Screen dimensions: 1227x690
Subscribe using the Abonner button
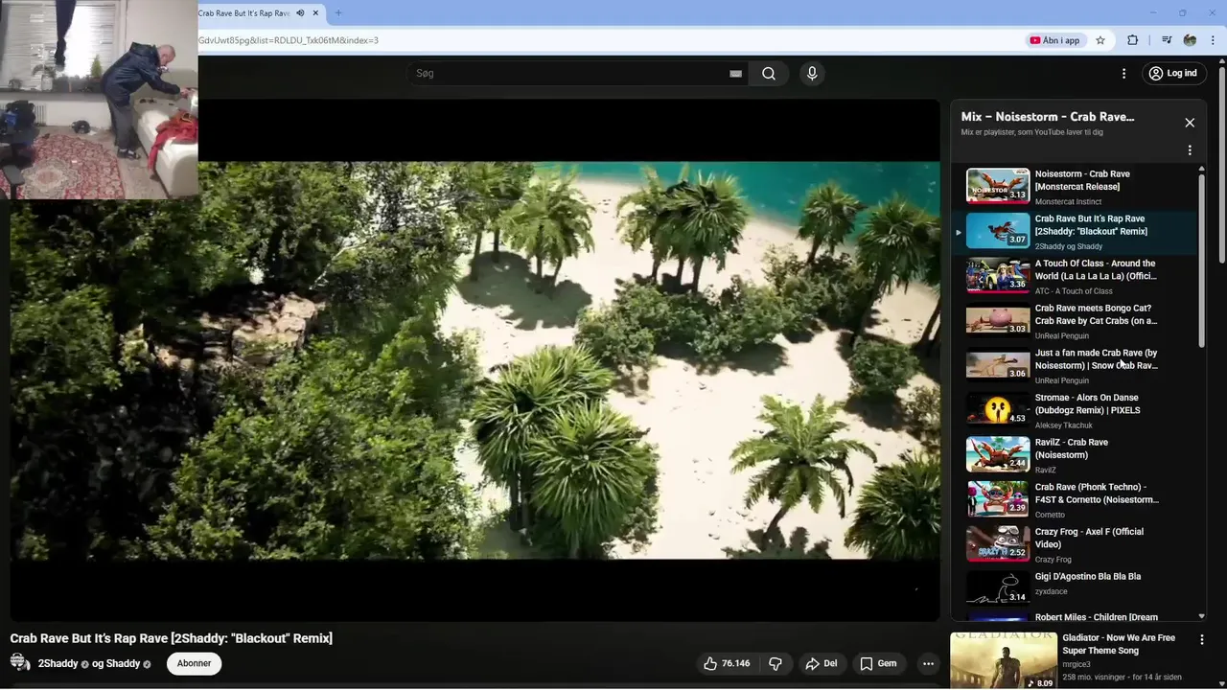point(194,663)
